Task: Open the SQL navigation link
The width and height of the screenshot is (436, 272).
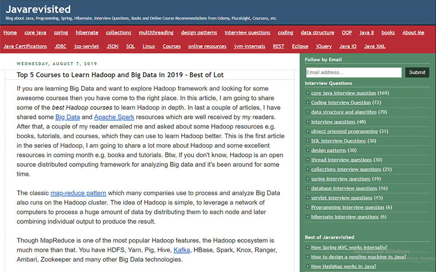Action: tap(130, 46)
